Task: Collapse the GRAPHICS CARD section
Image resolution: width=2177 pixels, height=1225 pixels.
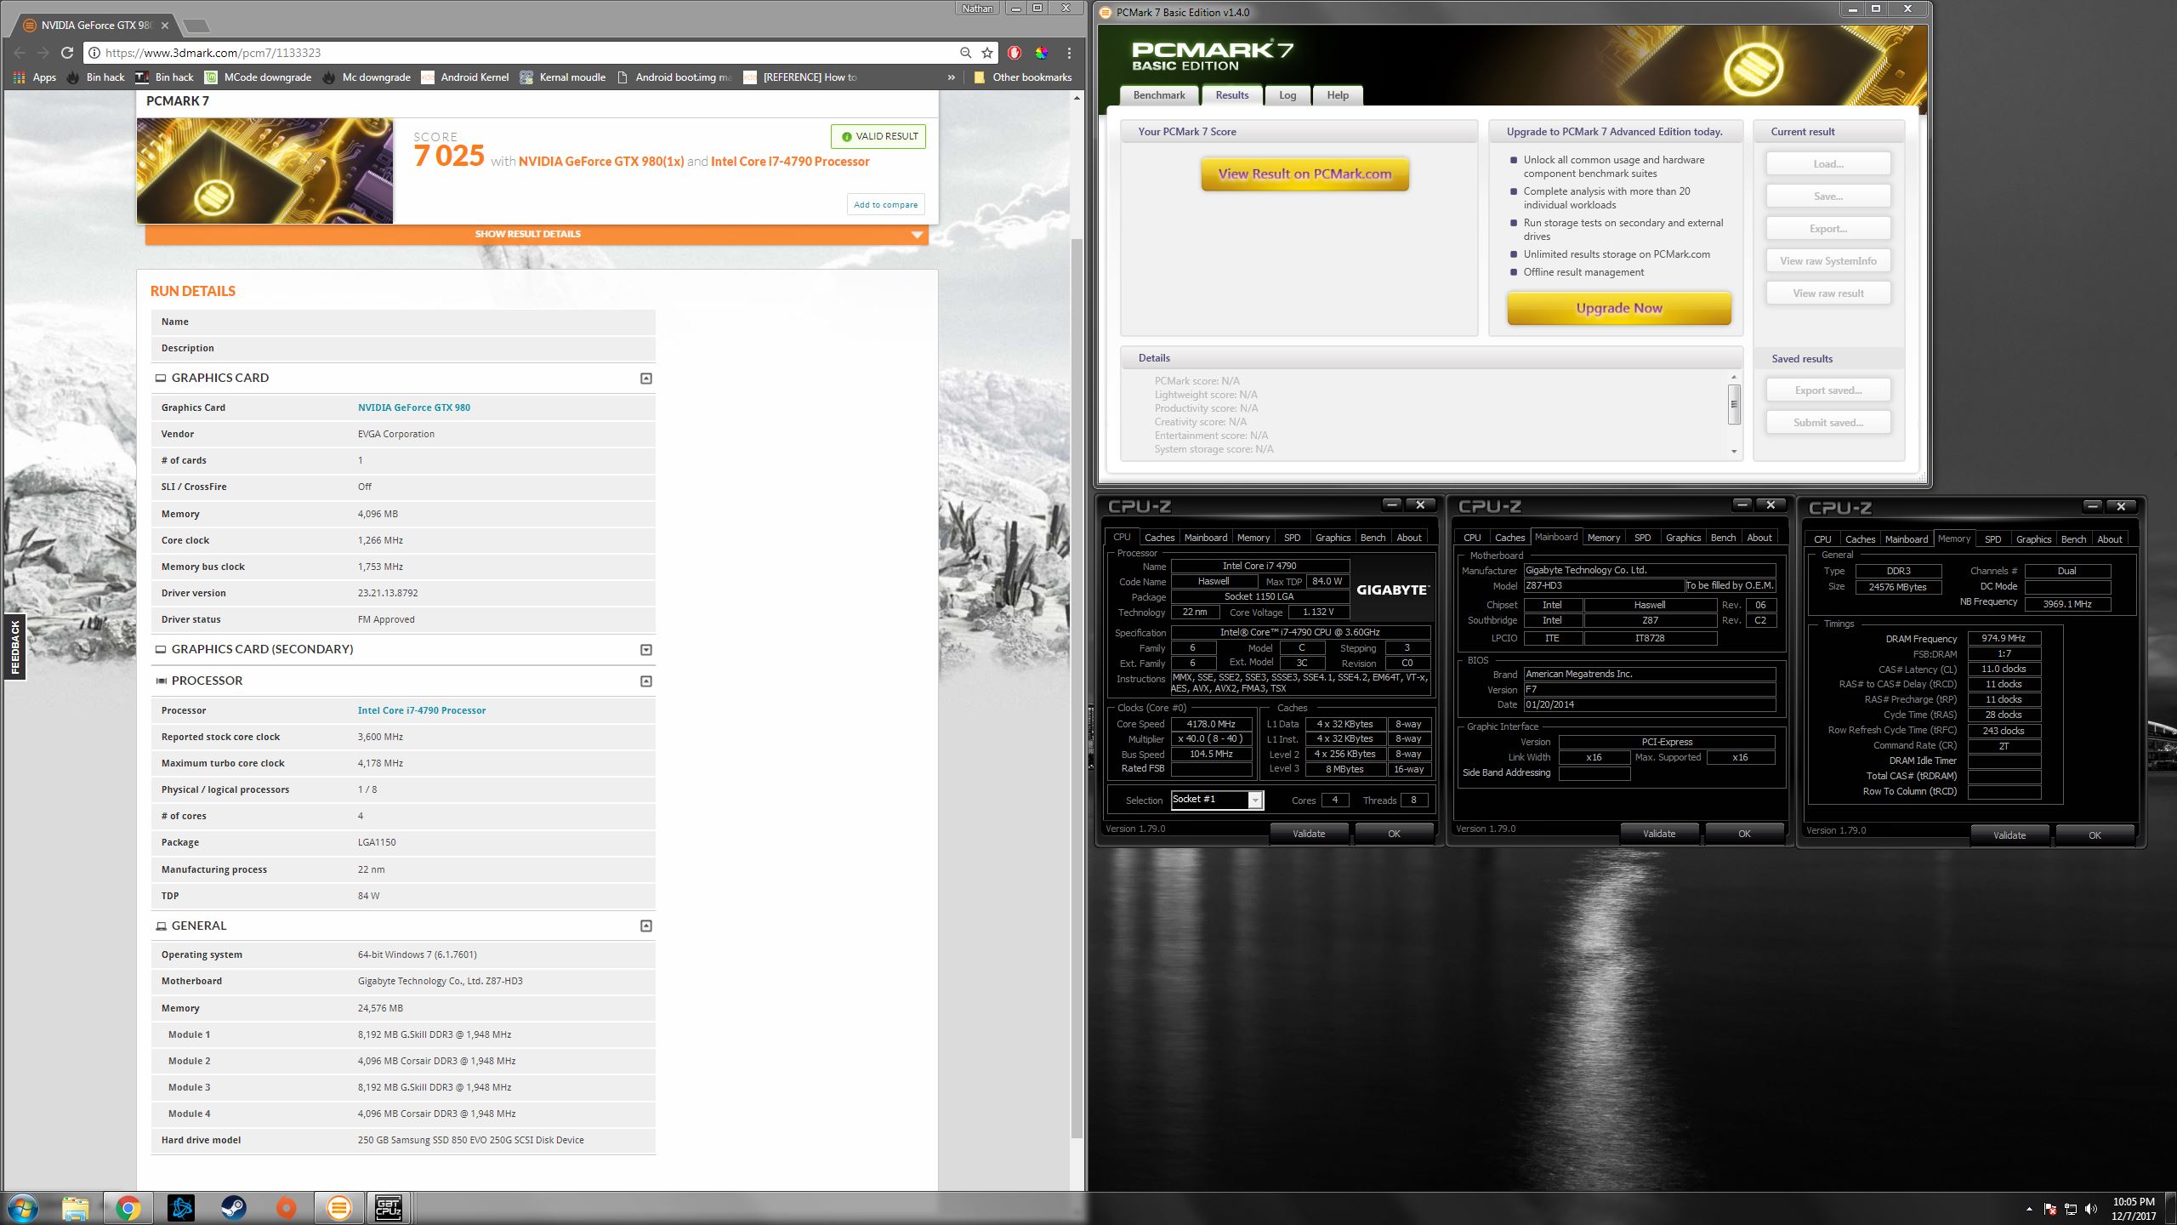Action: point(646,379)
